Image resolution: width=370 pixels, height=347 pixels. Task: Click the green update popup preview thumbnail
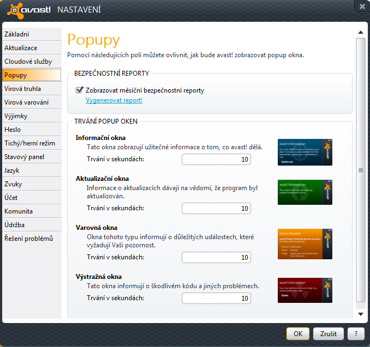click(305, 192)
